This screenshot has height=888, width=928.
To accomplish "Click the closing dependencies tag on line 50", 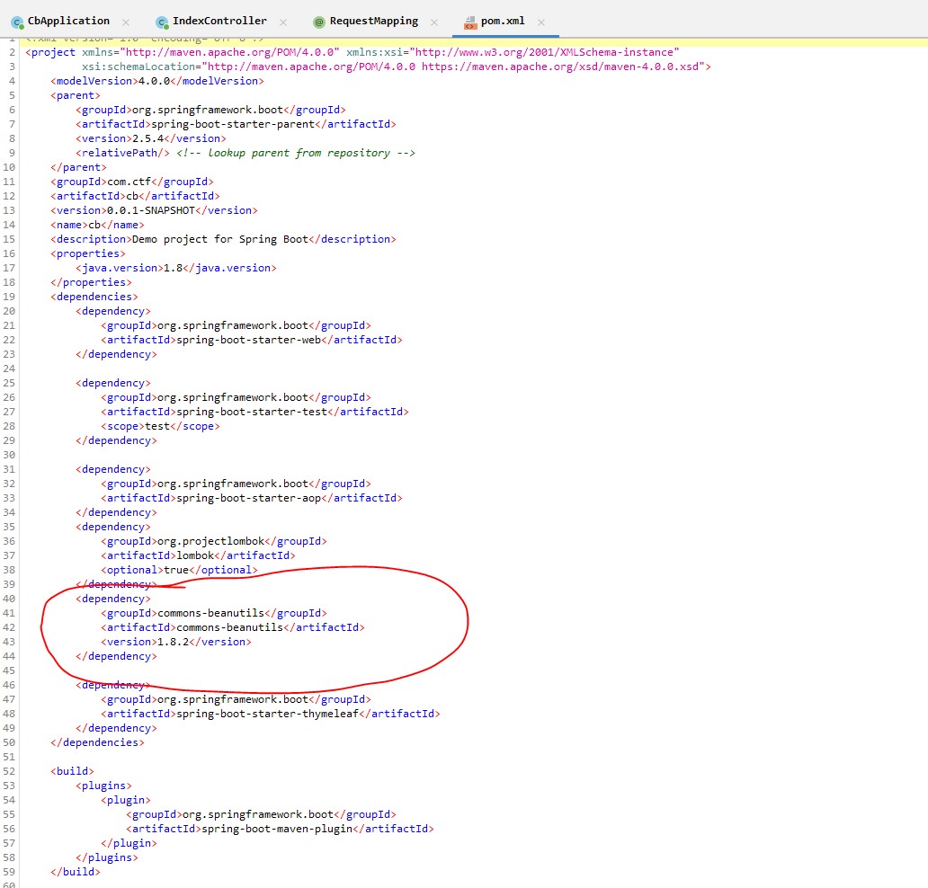I will click(98, 743).
